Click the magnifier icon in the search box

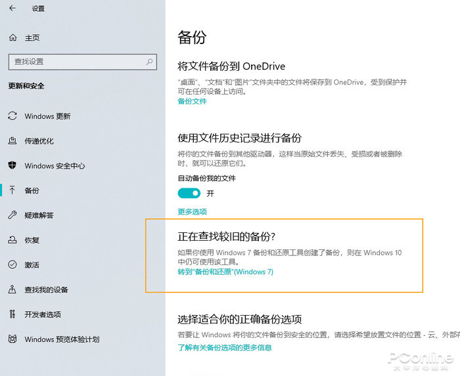coord(150,62)
